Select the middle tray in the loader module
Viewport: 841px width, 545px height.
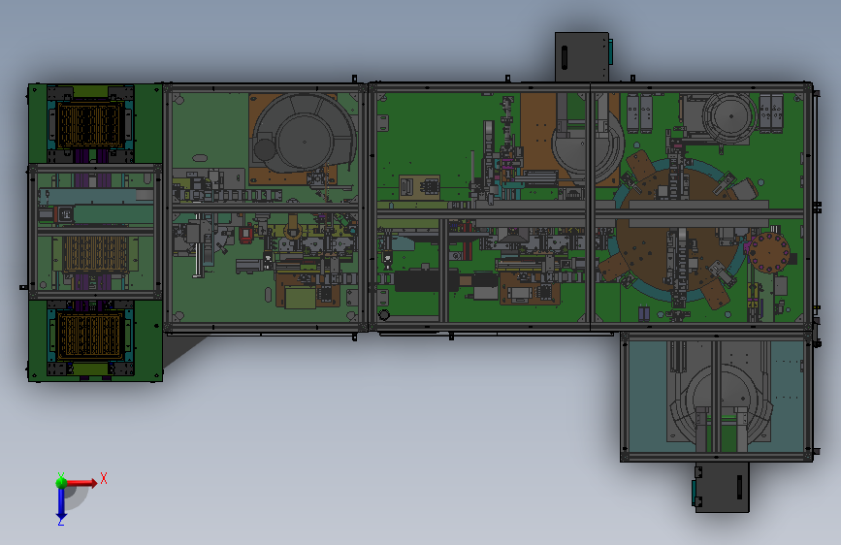pos(95,254)
